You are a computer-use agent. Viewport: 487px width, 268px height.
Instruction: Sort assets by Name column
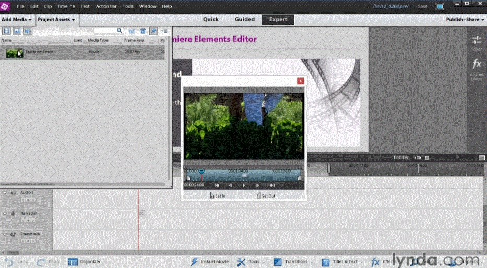point(6,40)
